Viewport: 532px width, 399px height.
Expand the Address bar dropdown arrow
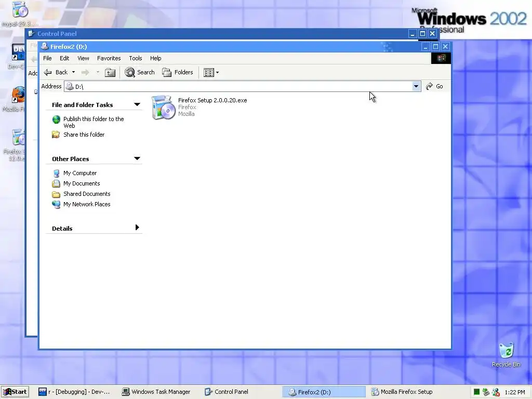(x=416, y=87)
